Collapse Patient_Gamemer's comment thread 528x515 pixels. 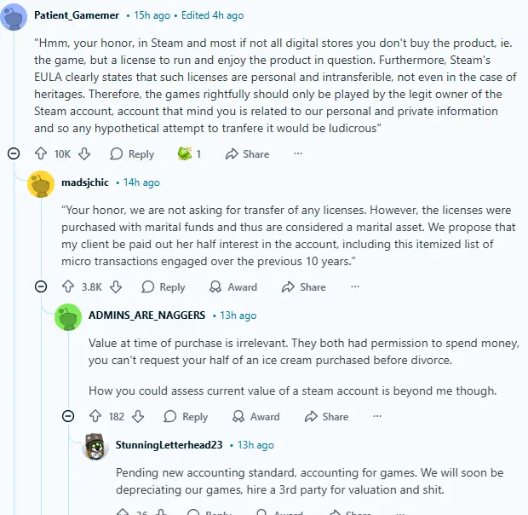pos(14,154)
